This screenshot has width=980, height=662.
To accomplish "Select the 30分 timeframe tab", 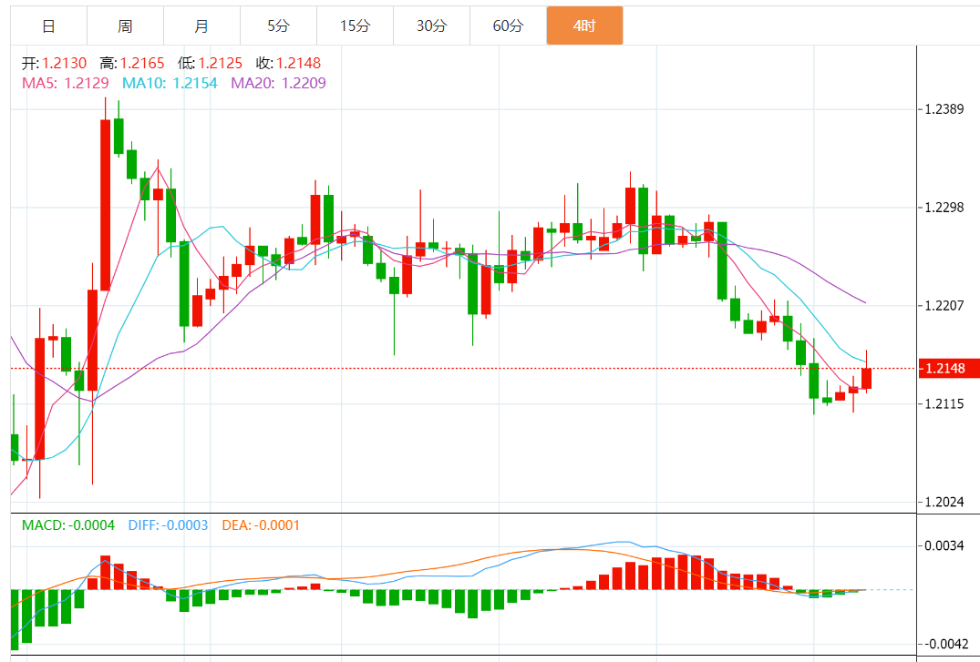I will point(432,25).
